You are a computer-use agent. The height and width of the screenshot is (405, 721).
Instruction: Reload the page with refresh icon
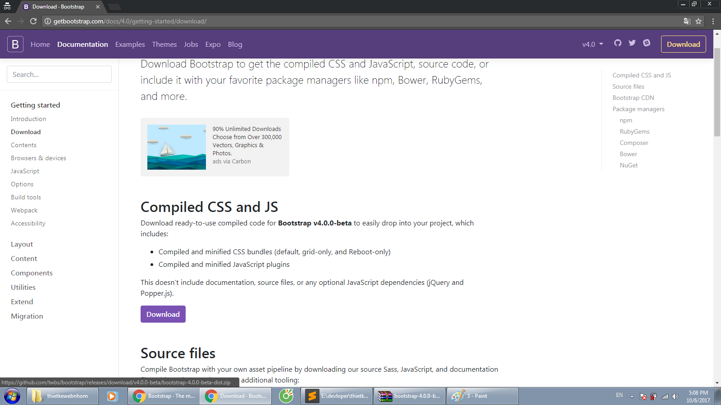point(33,21)
